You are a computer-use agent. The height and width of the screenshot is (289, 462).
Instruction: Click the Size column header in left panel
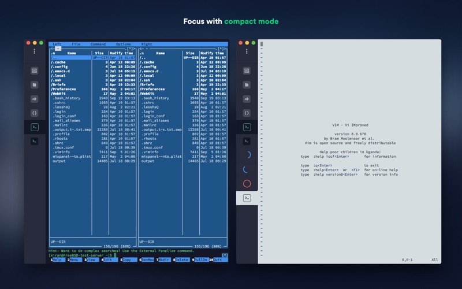tap(99, 53)
